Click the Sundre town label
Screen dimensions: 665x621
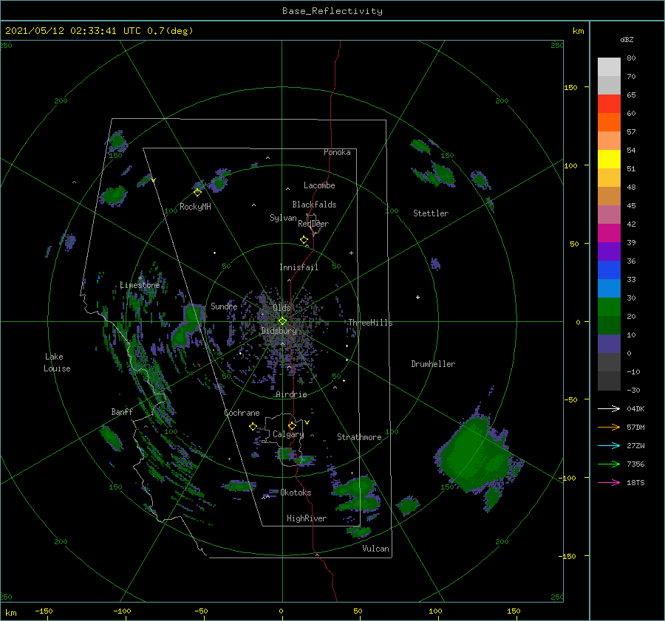pyautogui.click(x=224, y=306)
